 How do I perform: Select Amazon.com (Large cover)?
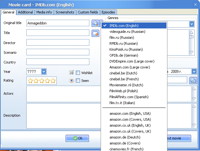(134, 67)
